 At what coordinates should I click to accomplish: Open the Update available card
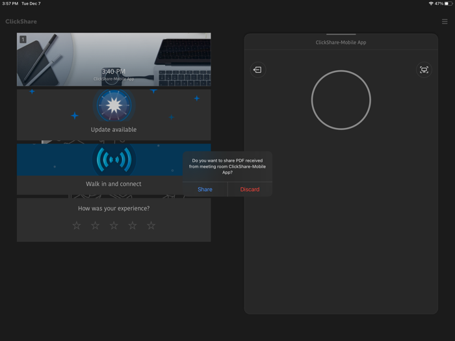[x=114, y=115]
